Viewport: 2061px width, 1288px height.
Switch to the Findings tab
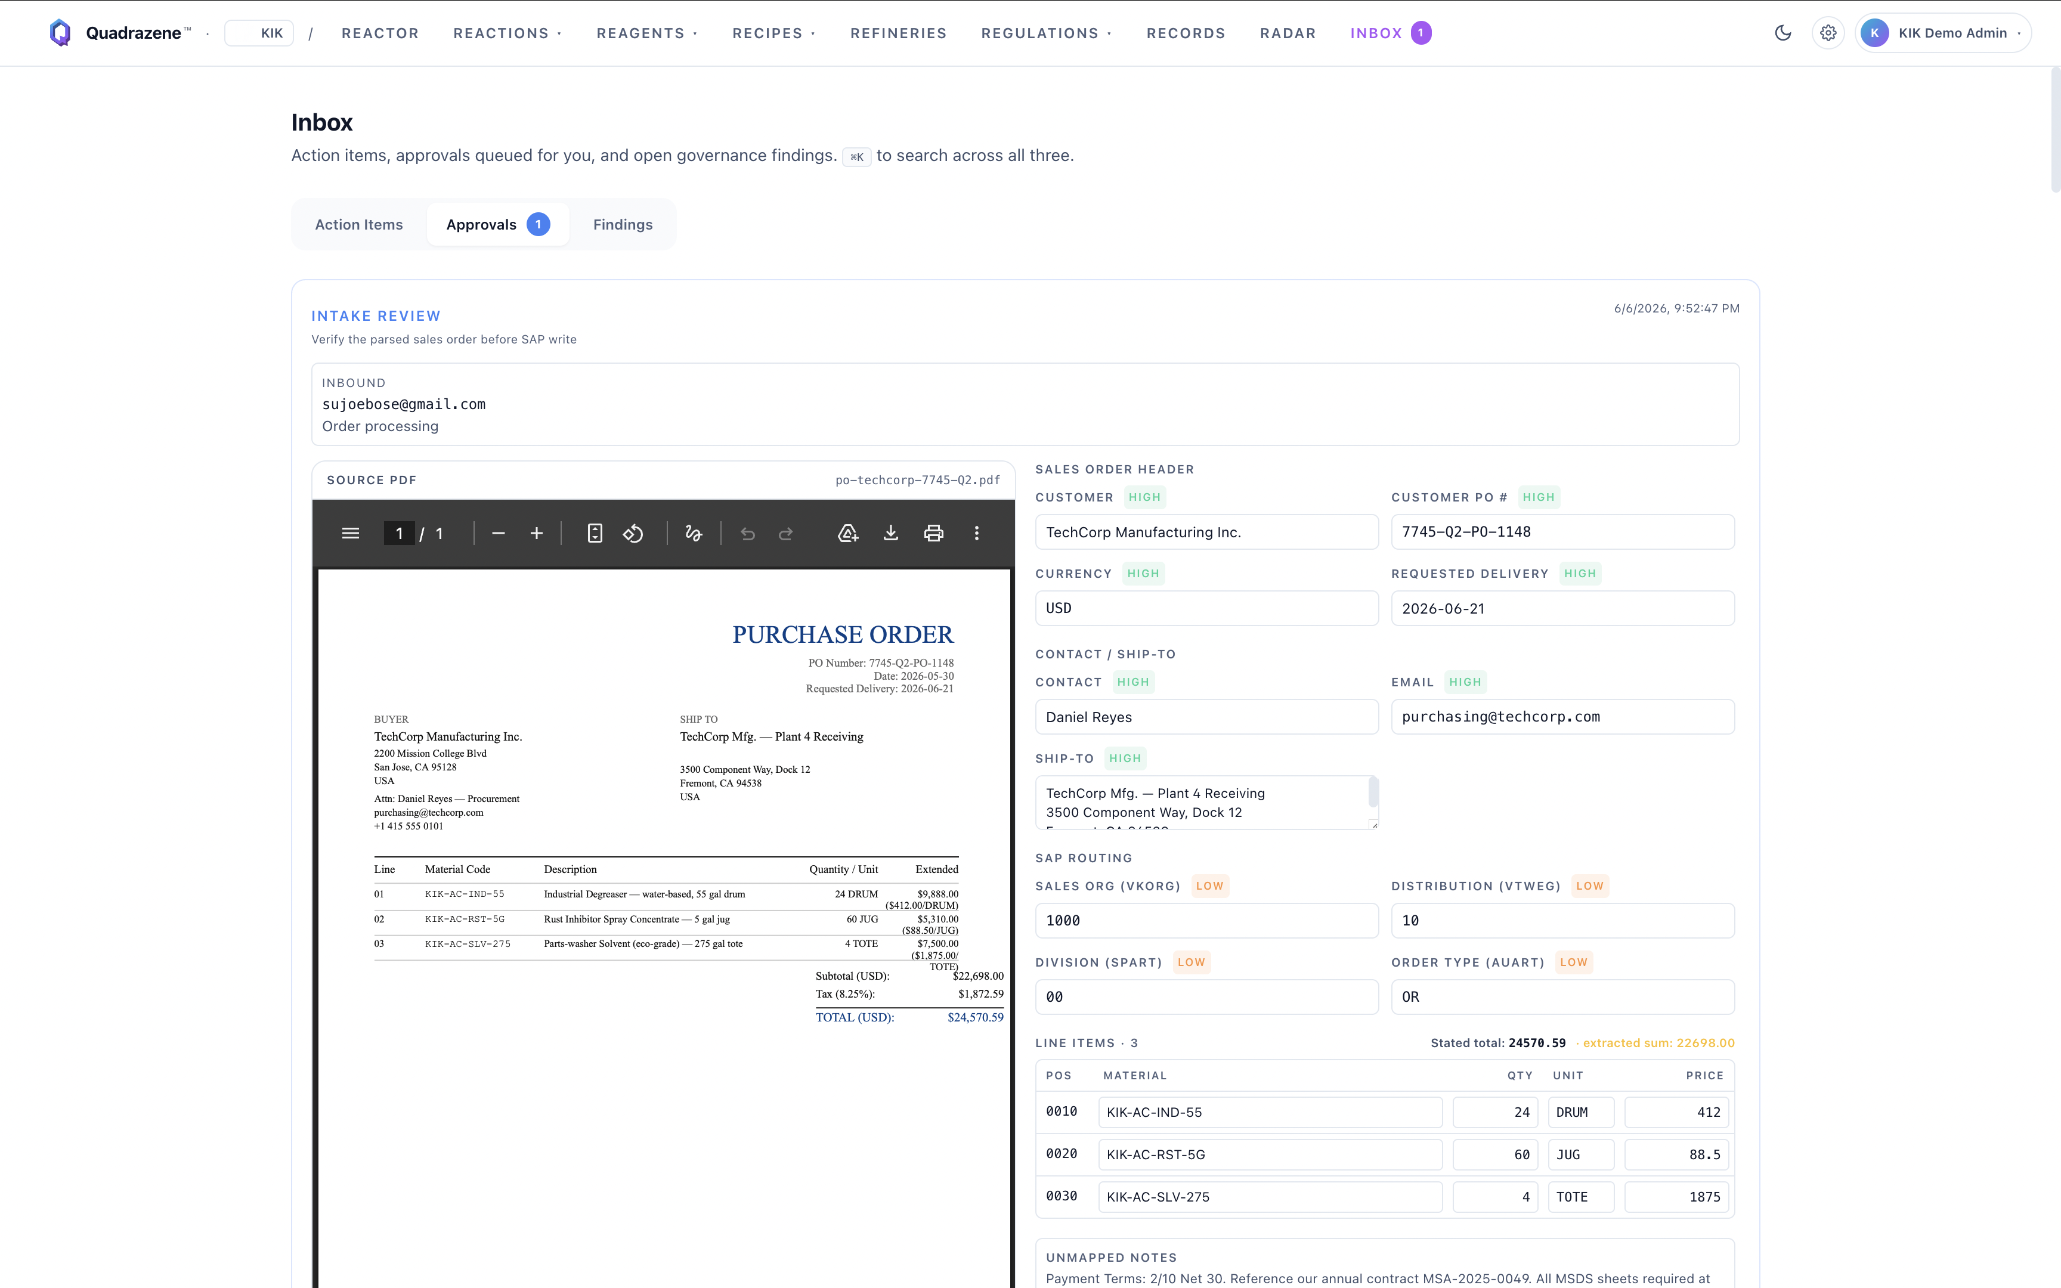(623, 224)
